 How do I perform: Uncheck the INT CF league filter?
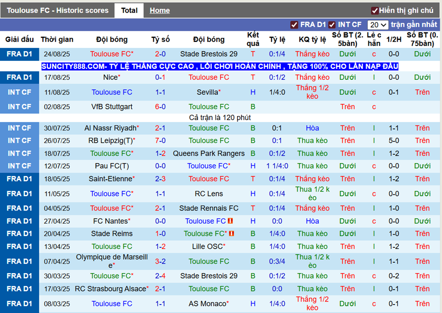point(332,25)
